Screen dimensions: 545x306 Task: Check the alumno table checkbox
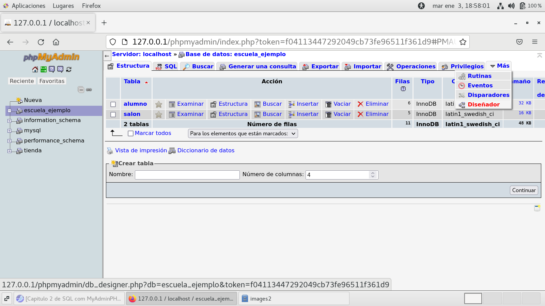pos(113,104)
